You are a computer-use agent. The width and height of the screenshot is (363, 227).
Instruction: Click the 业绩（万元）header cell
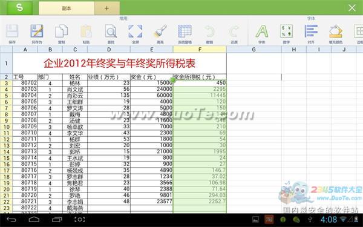click(109, 77)
